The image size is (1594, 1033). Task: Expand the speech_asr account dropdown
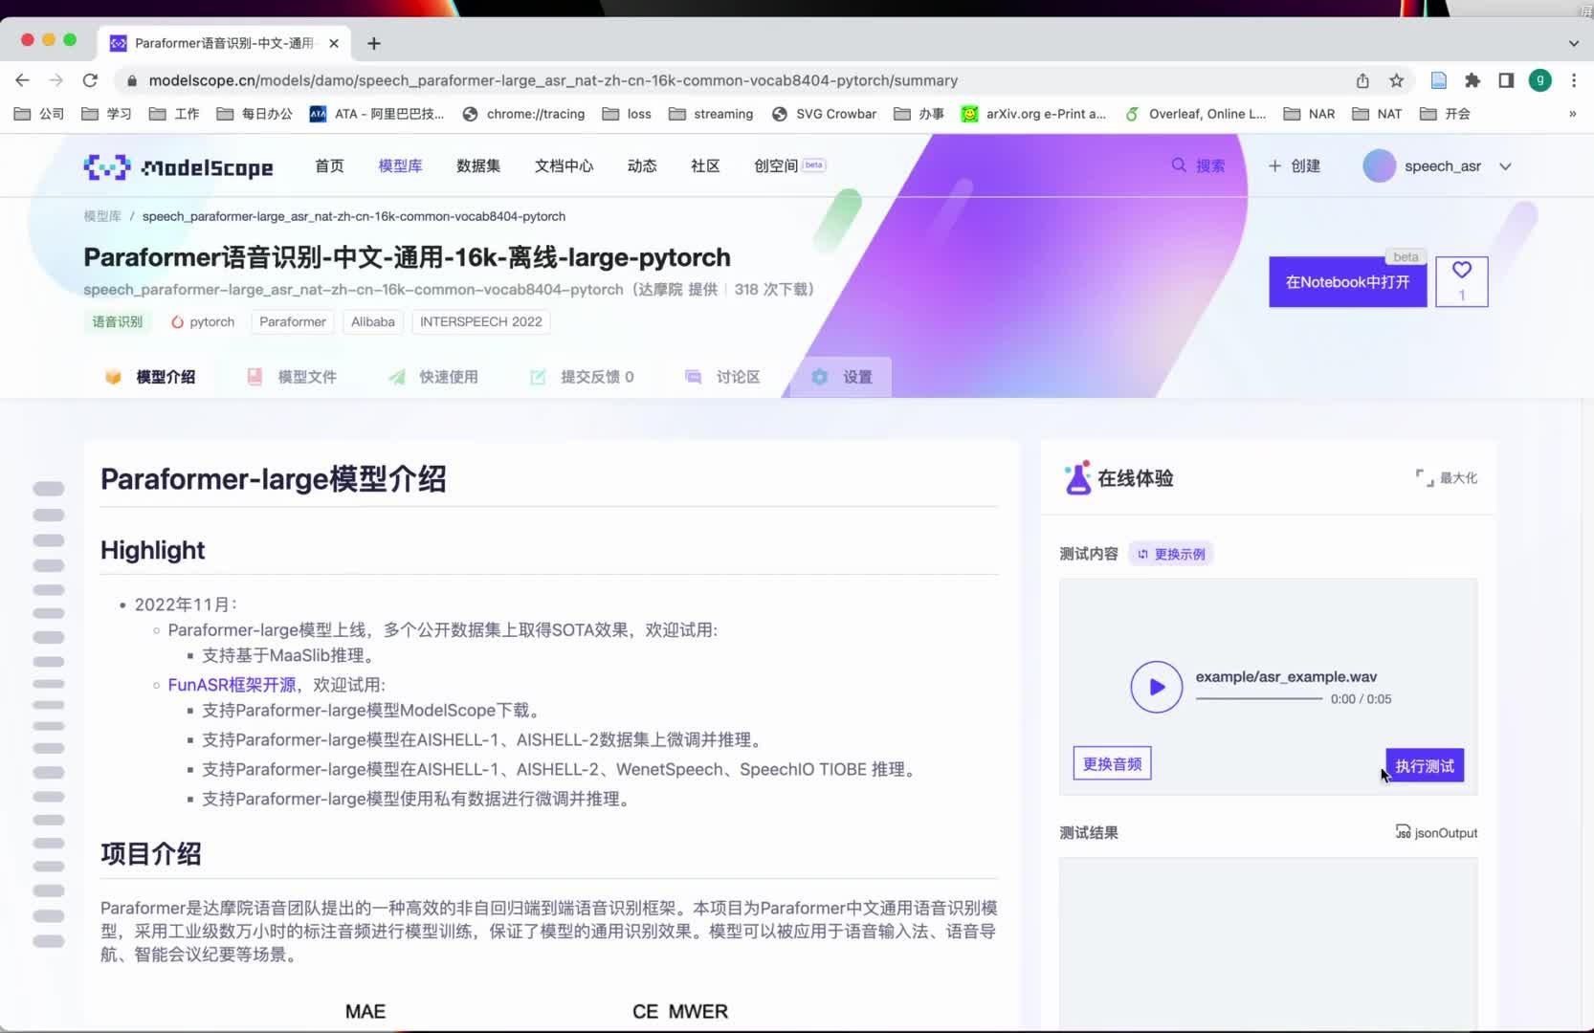tap(1506, 165)
